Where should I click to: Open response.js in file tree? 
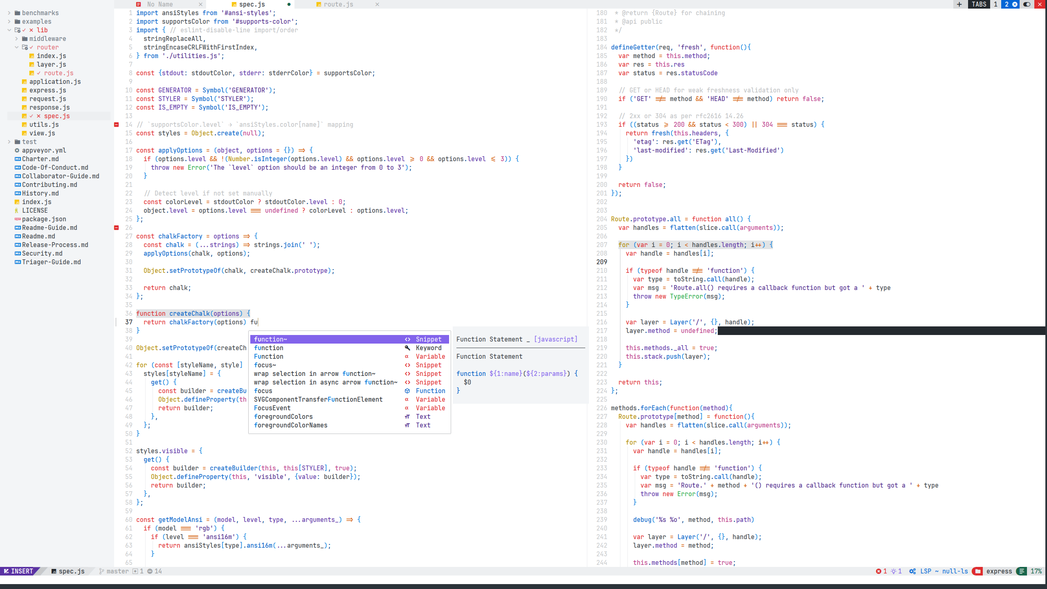[49, 108]
